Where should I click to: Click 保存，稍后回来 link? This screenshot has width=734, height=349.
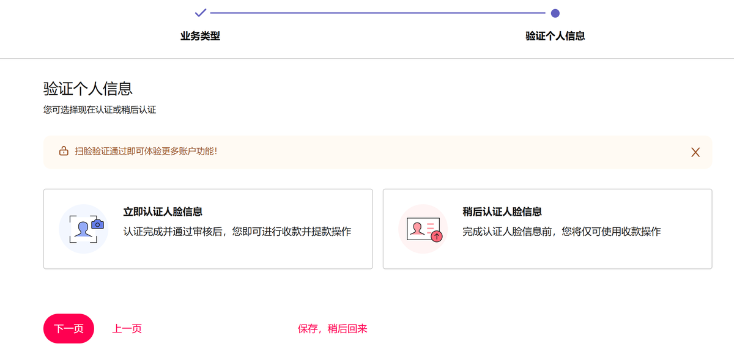(x=333, y=329)
